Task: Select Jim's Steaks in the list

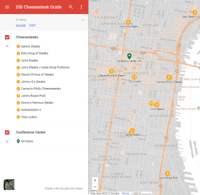Action: click(x=27, y=60)
